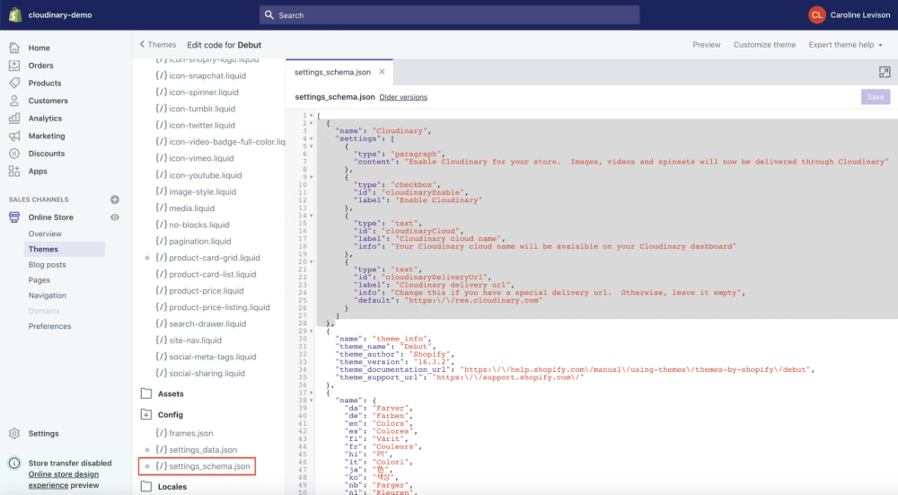Open Orders in sidebar
This screenshot has height=495, width=898.
tap(40, 66)
